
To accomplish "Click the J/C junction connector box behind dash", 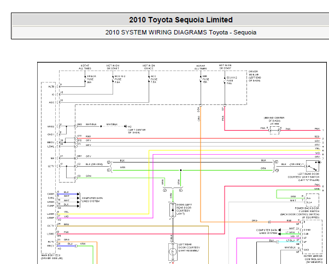I will pyautogui.click(x=274, y=130).
